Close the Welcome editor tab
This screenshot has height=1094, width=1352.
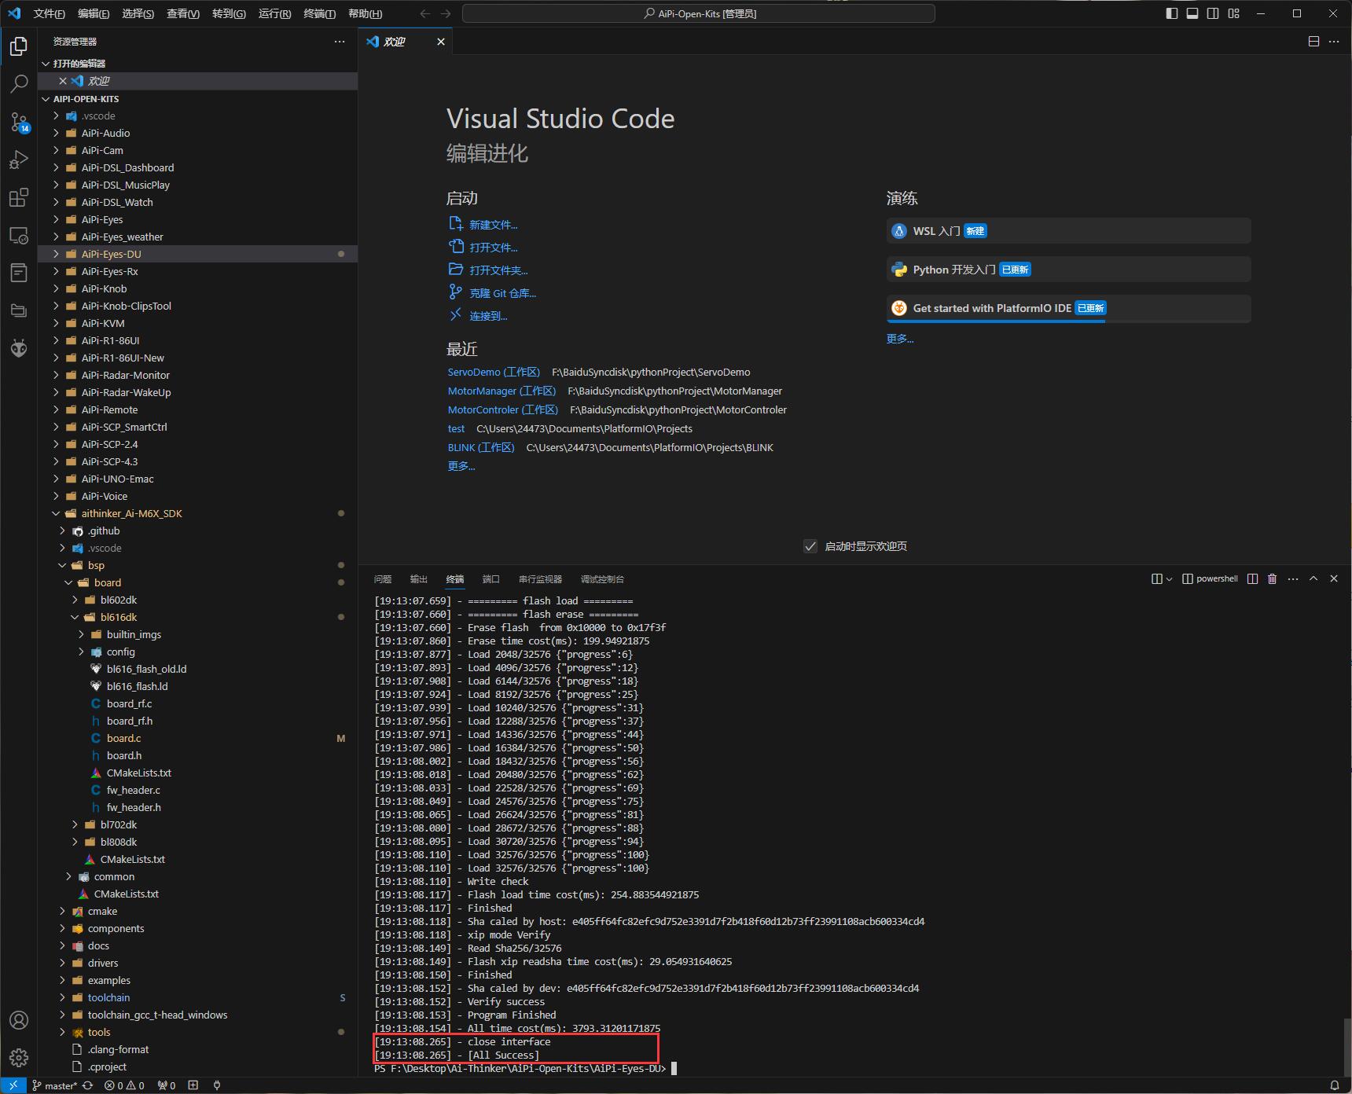click(x=441, y=42)
